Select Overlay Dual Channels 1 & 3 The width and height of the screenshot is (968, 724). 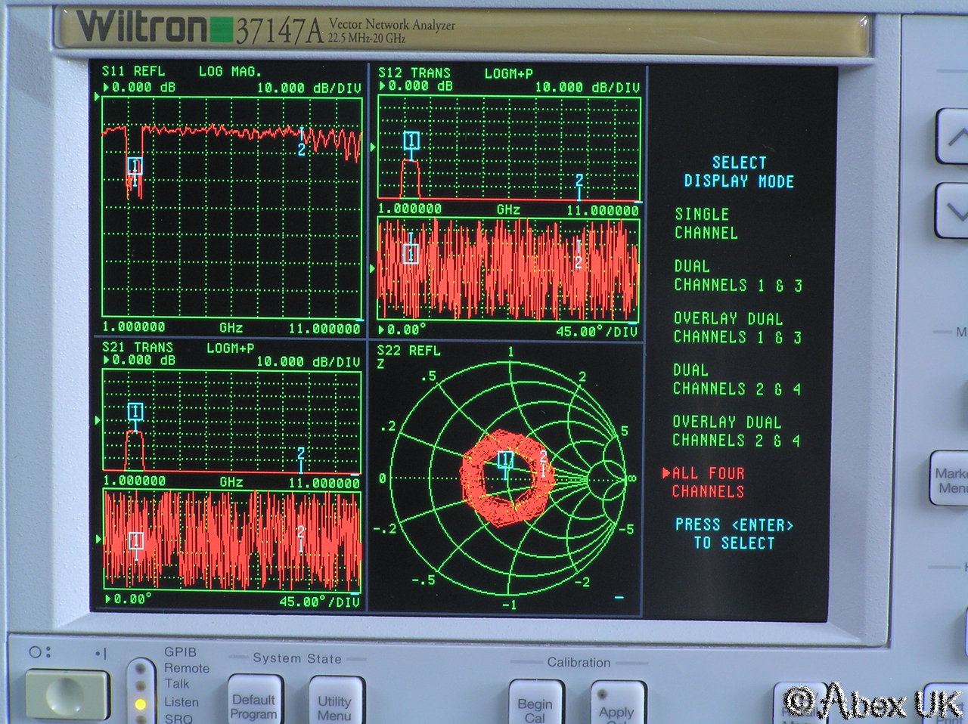click(x=737, y=328)
